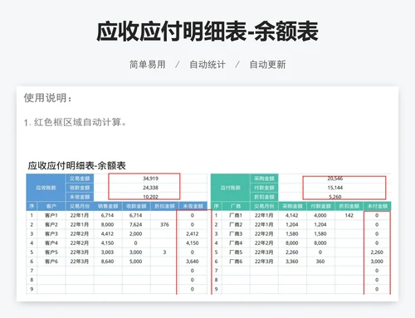Click the green table's 交易月份 column header
This screenshot has height=318, width=415.
tap(264, 206)
